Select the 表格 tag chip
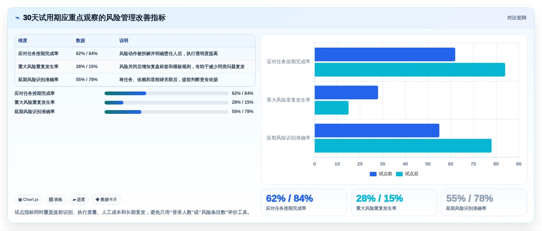The width and height of the screenshot is (542, 231). coord(56,200)
